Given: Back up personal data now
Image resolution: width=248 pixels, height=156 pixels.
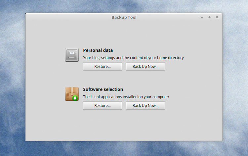Looking at the screenshot, I should click(145, 67).
